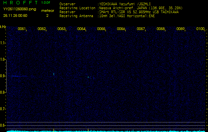The height and width of the screenshot is (132, 208).
Task: Click the HROFFT program title
Action: (21, 3)
